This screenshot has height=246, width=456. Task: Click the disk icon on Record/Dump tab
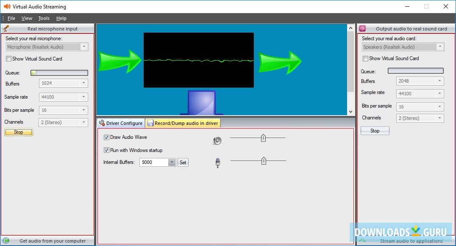pos(150,123)
